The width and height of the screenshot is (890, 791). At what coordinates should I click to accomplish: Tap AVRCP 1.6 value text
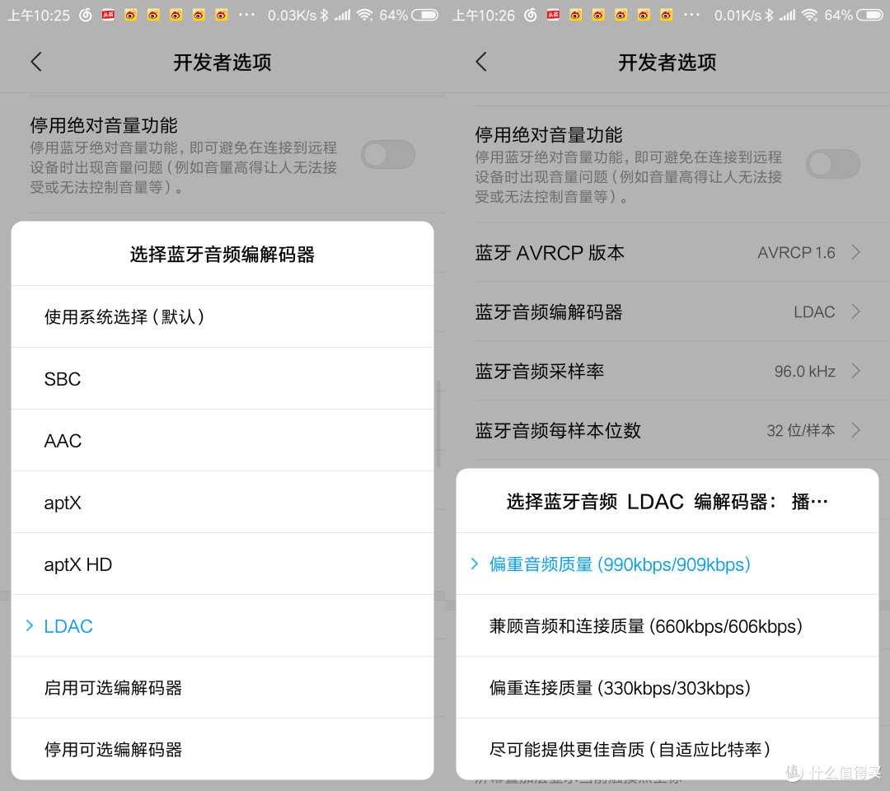[x=796, y=252]
